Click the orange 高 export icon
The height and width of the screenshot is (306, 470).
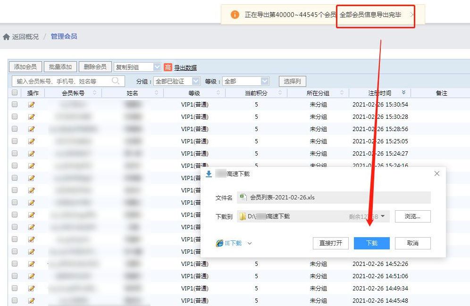click(168, 67)
